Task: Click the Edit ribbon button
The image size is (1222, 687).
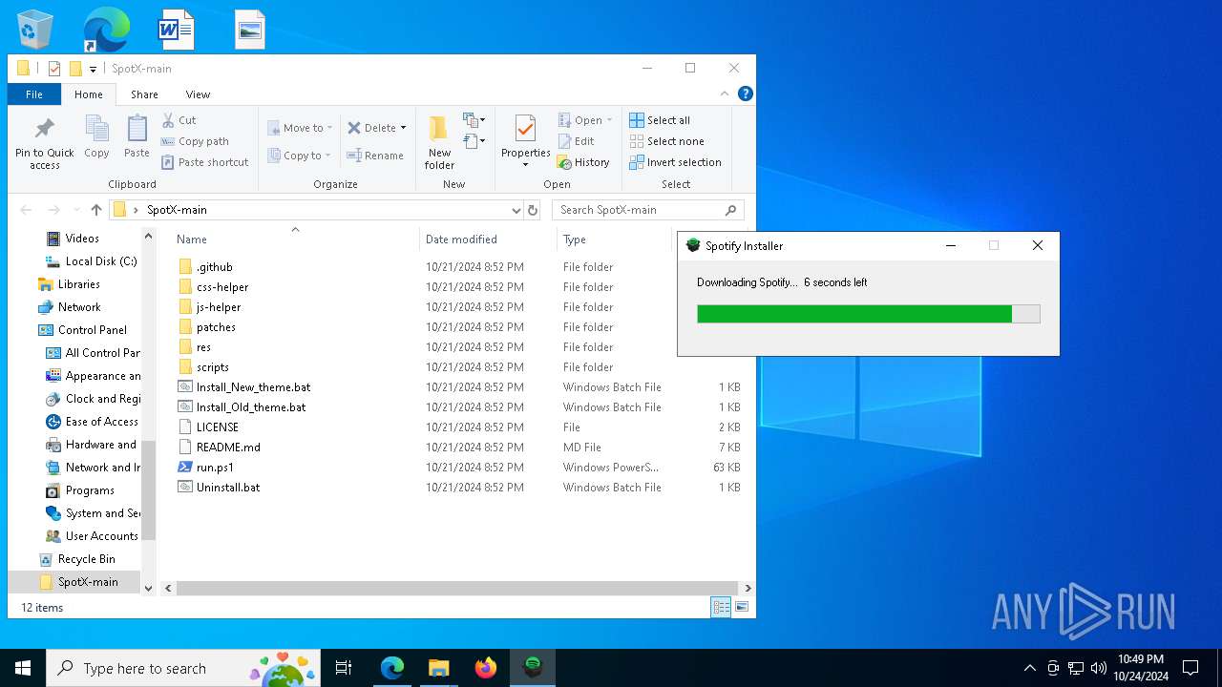Action: click(576, 141)
